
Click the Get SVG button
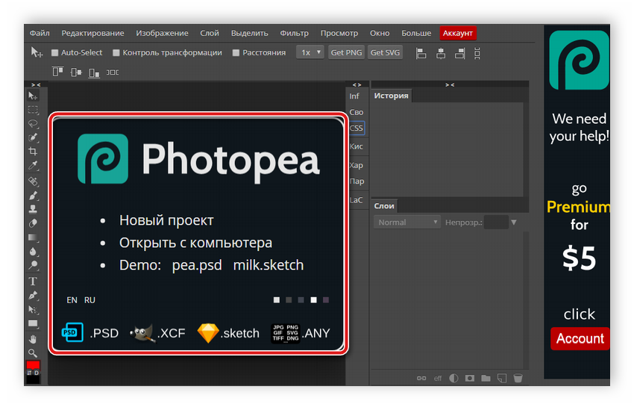tap(385, 52)
